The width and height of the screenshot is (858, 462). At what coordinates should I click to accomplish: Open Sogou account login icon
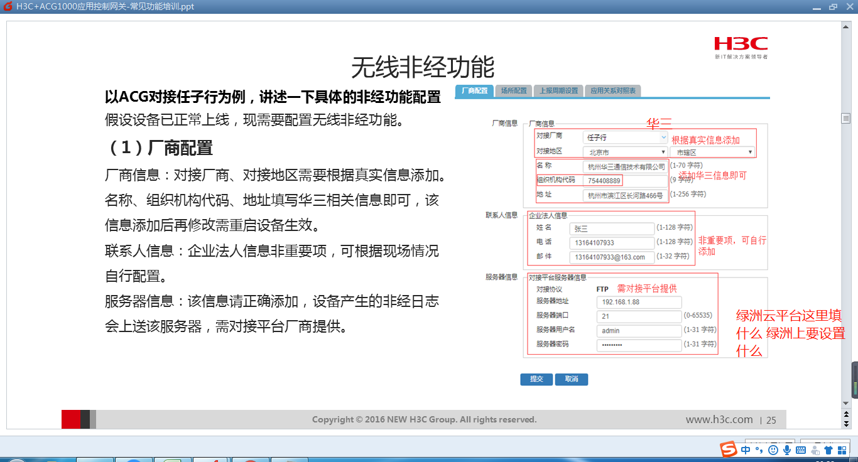[815, 450]
